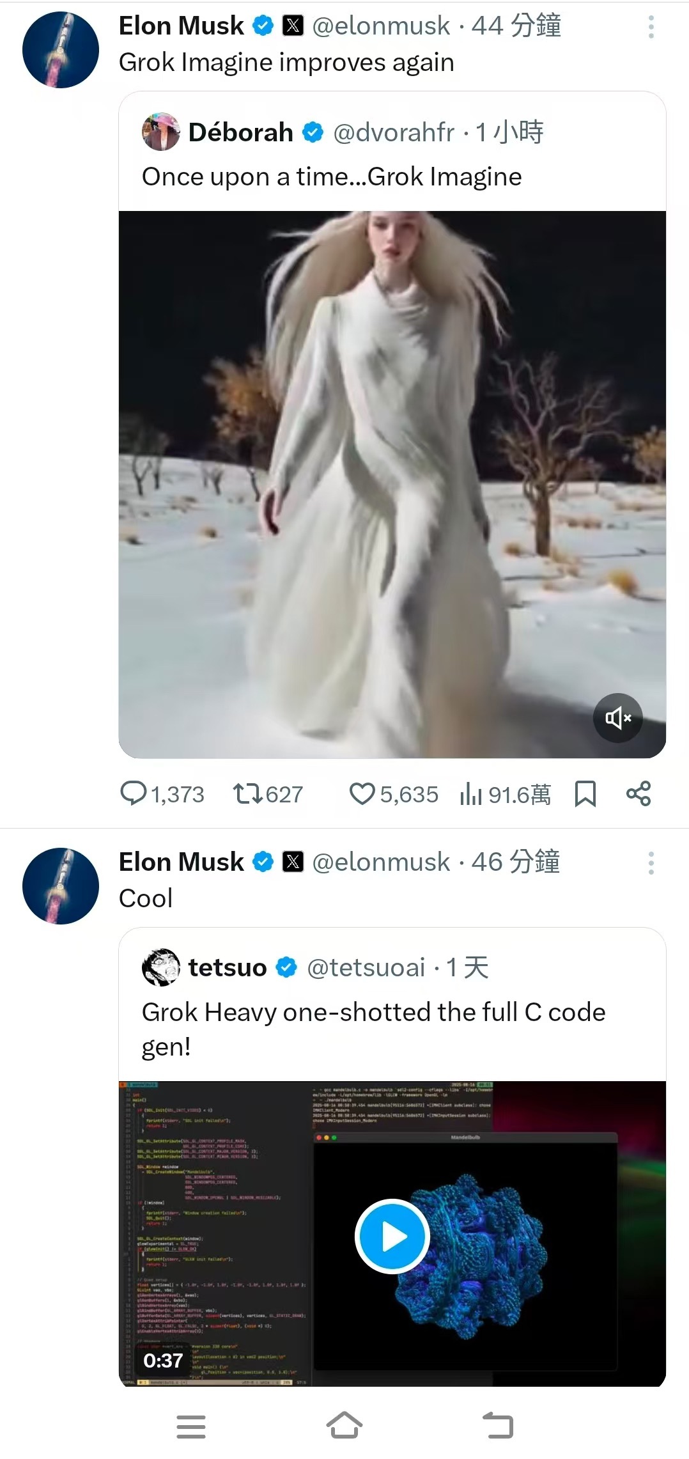This screenshot has width=689, height=1459.
Task: Play the Mandelbulb C code video
Action: tap(392, 1237)
